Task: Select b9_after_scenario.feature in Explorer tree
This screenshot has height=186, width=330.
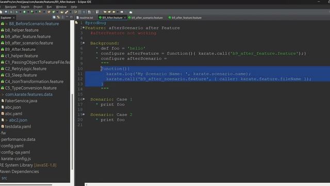Action: pos(29,43)
